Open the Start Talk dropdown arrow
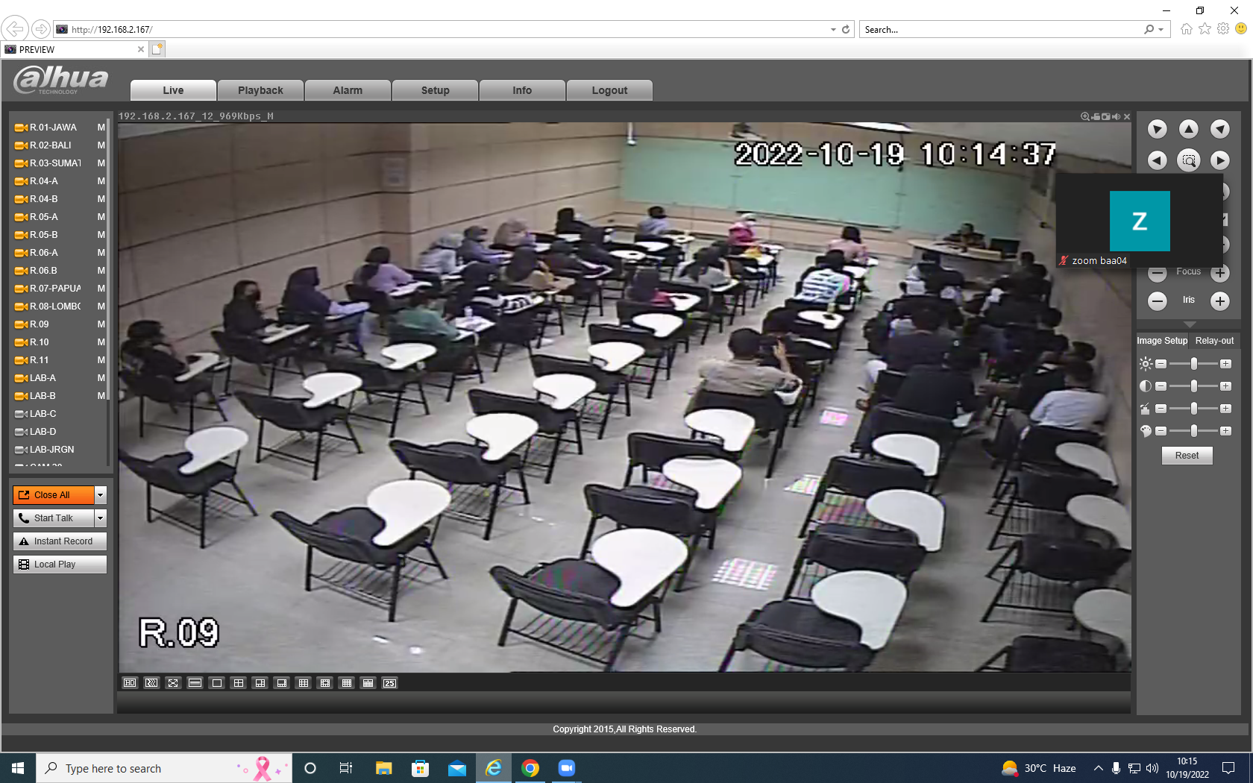This screenshot has width=1253, height=783. pyautogui.click(x=101, y=518)
